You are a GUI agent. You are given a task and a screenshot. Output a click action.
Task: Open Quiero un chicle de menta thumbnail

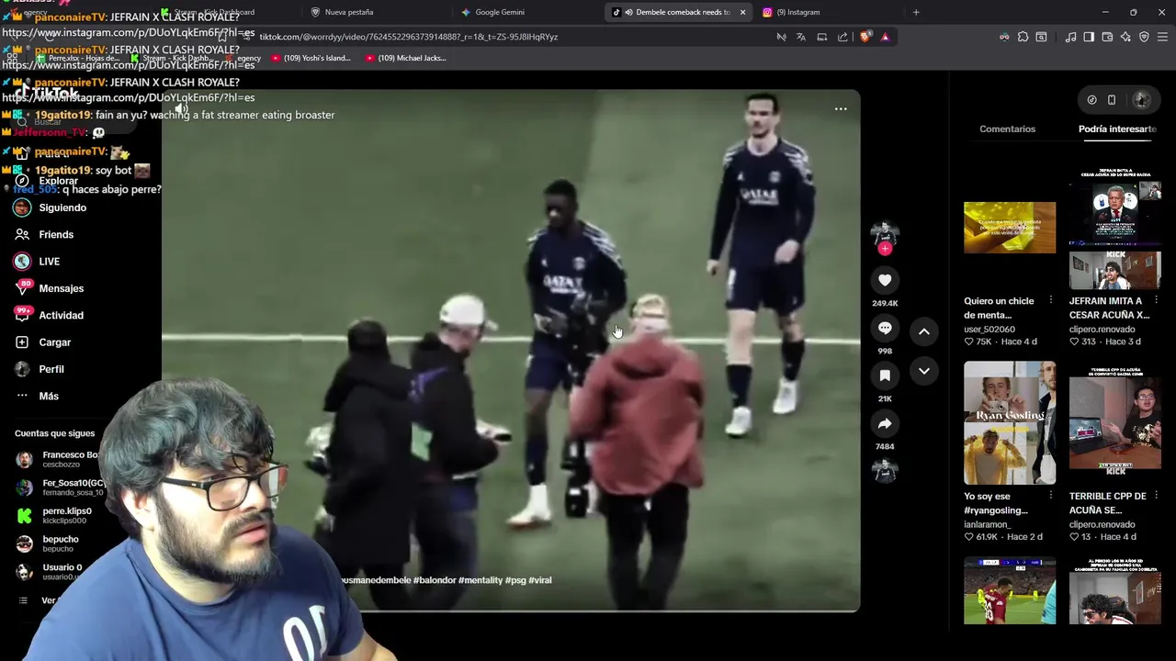click(x=1010, y=228)
